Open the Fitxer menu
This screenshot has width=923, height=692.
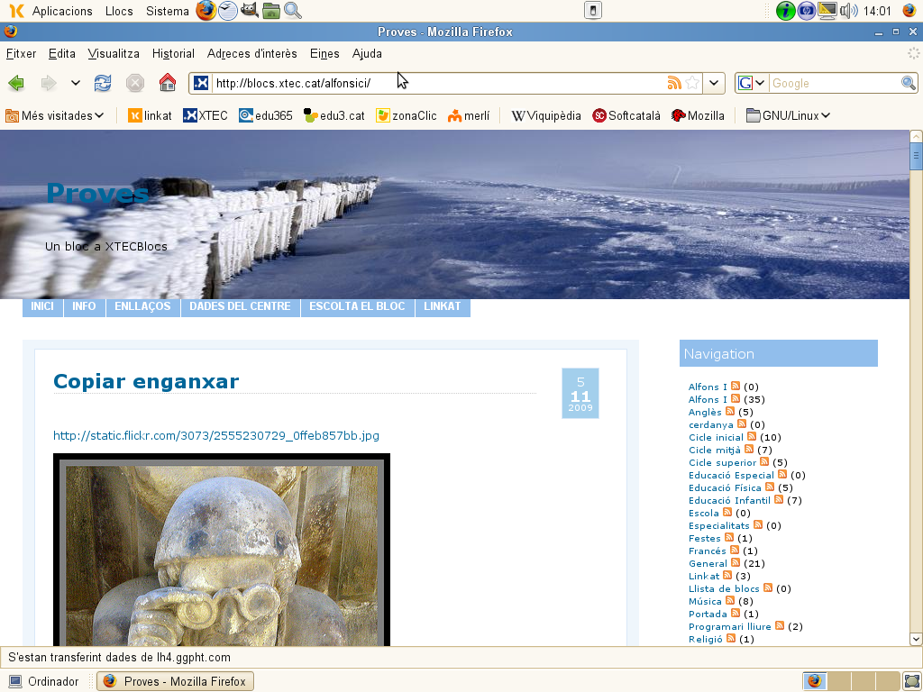pyautogui.click(x=22, y=53)
